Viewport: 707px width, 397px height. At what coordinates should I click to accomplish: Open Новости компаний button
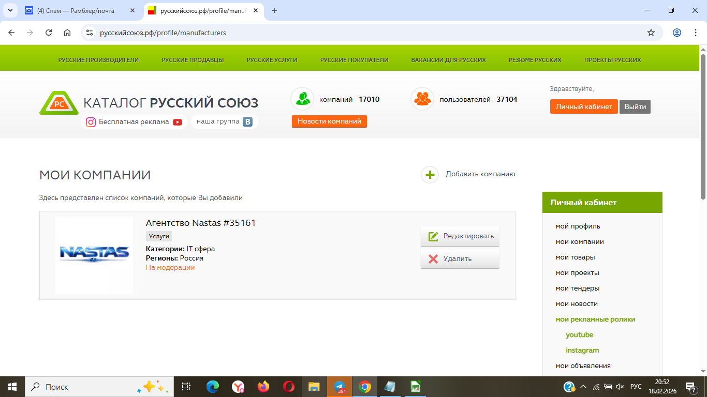329,121
